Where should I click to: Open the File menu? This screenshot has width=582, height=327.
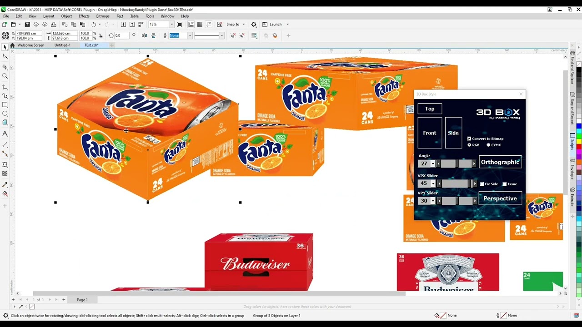coord(6,16)
